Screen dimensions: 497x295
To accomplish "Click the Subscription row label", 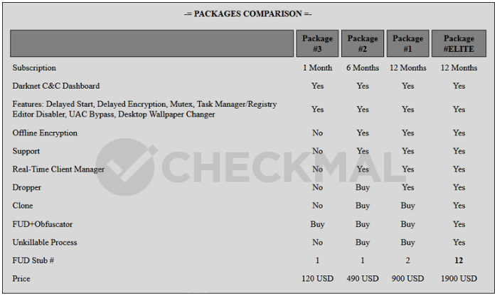I will point(36,68).
